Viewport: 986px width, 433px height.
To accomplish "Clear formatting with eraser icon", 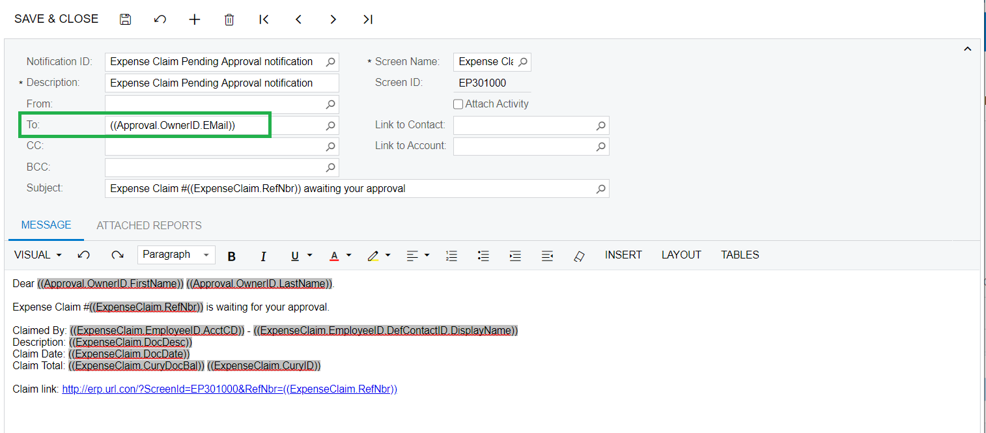I will coord(579,256).
